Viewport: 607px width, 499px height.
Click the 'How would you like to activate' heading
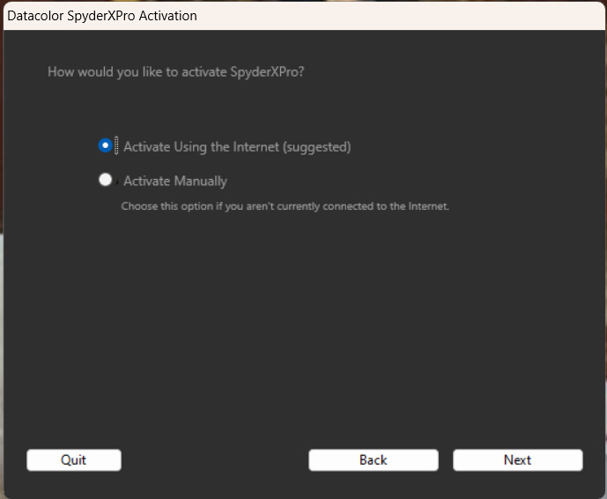[175, 72]
